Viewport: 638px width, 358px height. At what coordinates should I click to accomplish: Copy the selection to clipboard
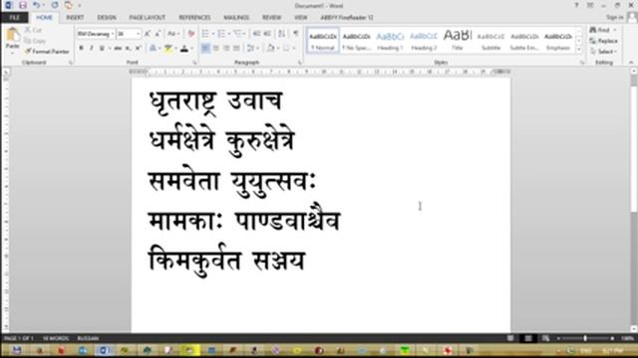[35, 41]
